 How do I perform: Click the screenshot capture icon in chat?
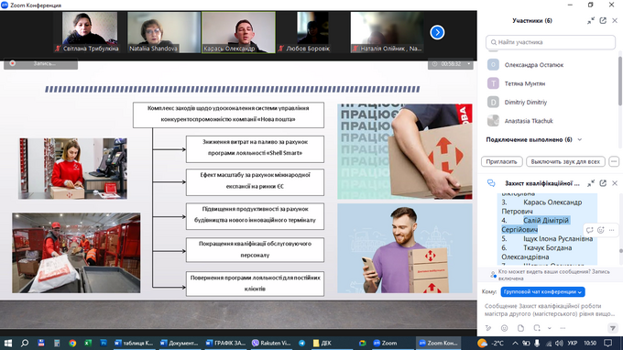[x=537, y=328]
